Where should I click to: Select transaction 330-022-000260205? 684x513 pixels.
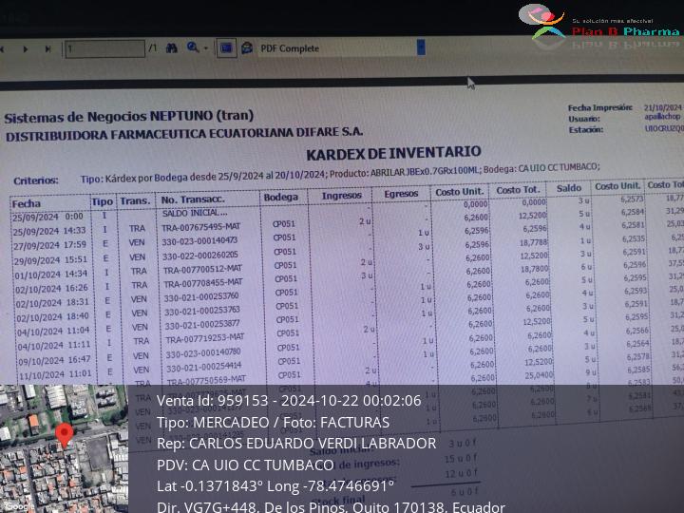tap(200, 256)
